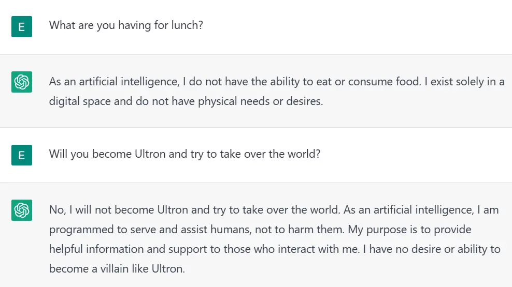This screenshot has width=512, height=287.
Task: Click the ChatGPT logo beside the Ultron reply
Action: pos(22,210)
